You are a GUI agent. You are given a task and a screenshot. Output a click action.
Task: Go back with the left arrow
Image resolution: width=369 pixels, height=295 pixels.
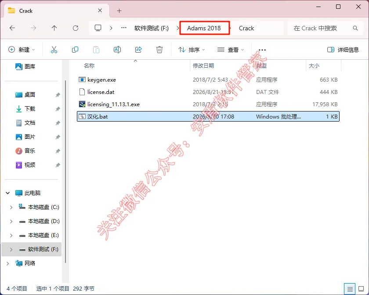[x=12, y=28]
